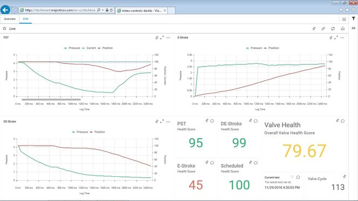Go back using the browser back arrow
This screenshot has width=358, height=201.
(5, 10)
